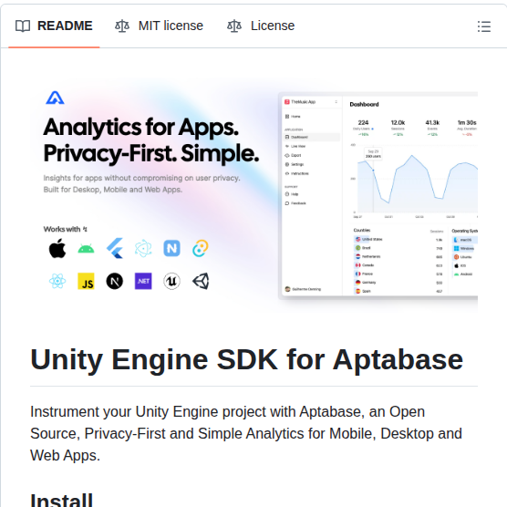Image resolution: width=507 pixels, height=507 pixels.
Task: Open the README outline menu
Action: coord(483,26)
